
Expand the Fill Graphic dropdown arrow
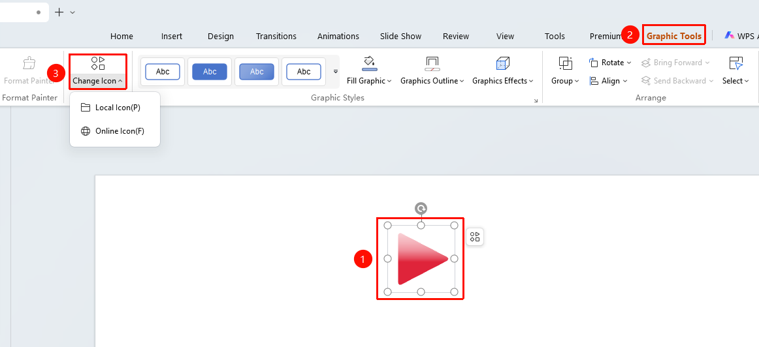[389, 81]
